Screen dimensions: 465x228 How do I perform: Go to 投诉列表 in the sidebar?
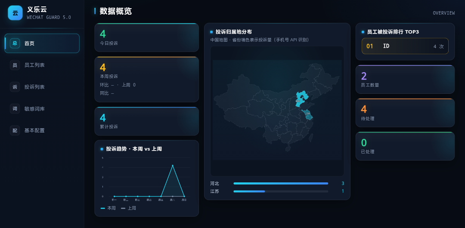click(42, 87)
